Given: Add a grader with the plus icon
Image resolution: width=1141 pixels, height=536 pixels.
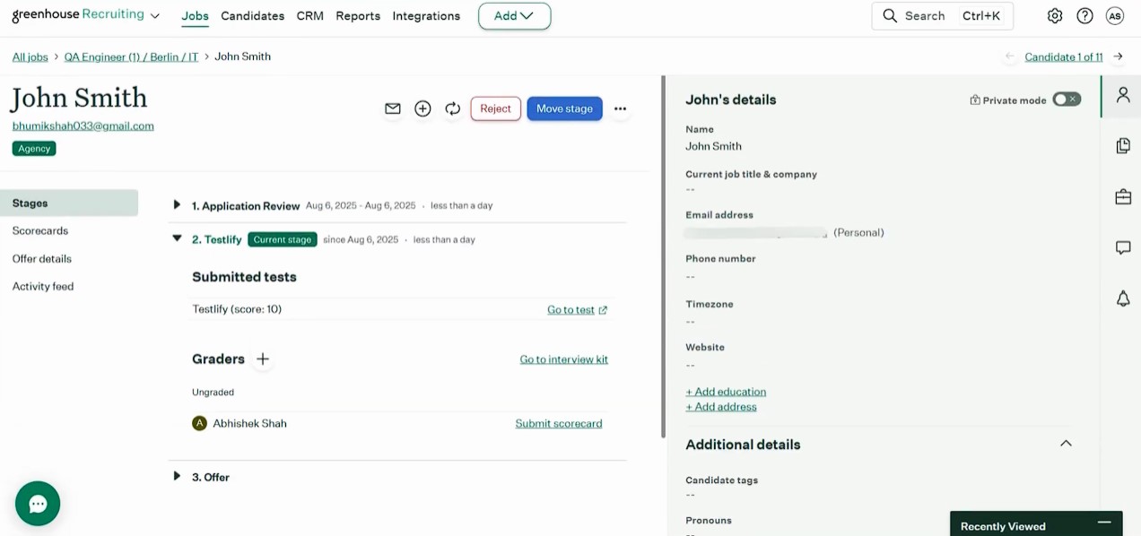Looking at the screenshot, I should (x=262, y=359).
